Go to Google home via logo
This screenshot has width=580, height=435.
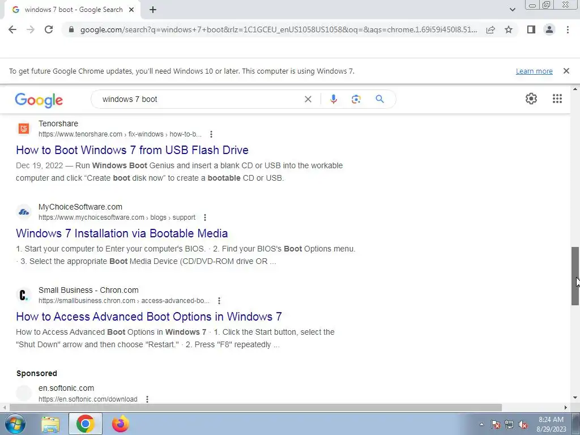click(39, 100)
